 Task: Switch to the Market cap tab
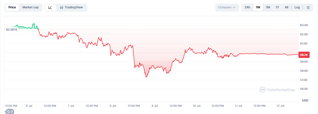click(30, 8)
